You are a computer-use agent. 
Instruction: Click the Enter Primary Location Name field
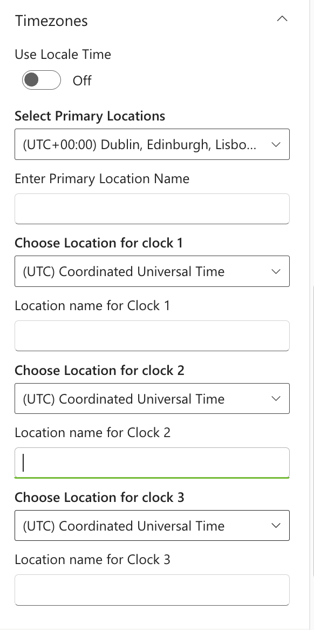(152, 209)
